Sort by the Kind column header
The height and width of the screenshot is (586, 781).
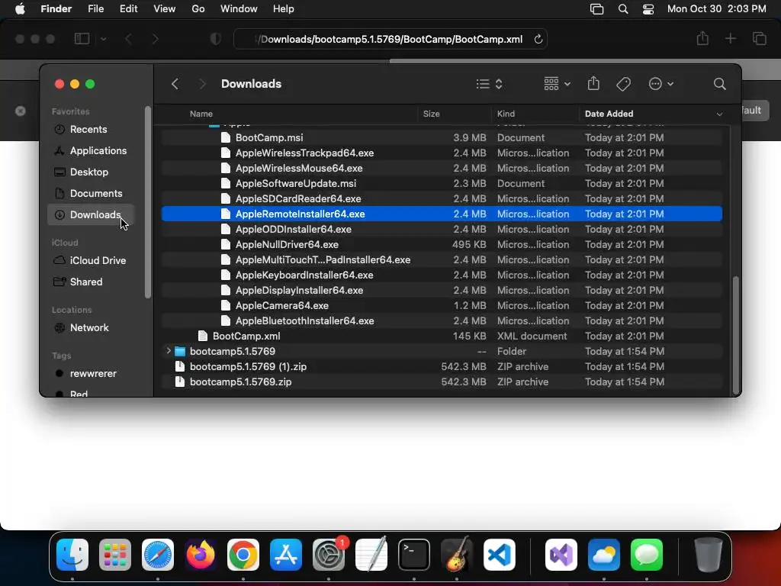(x=506, y=114)
